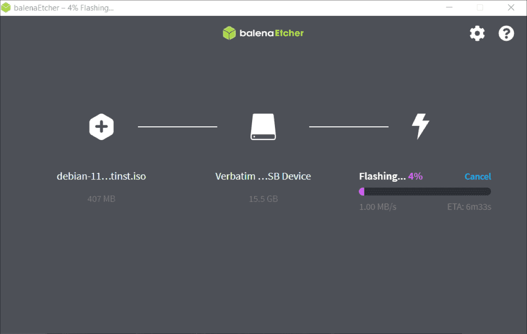Image resolution: width=527 pixels, height=334 pixels.
Task: Click the Flashing... status text
Action: coord(383,176)
